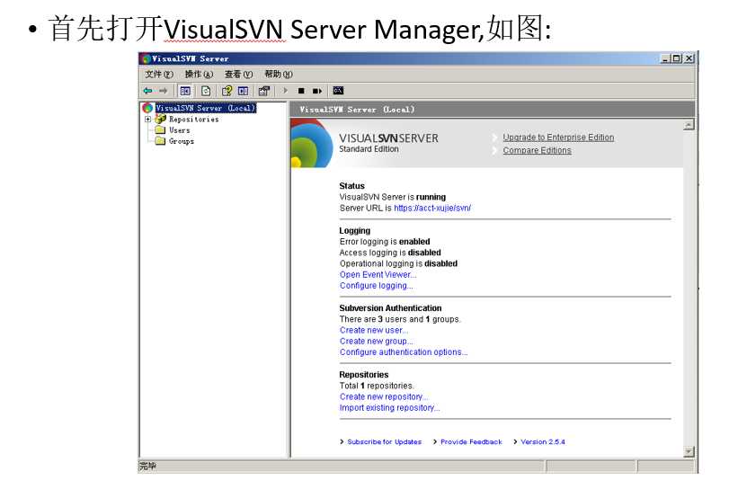Click the Refresh toolbar icon
The image size is (738, 489).
click(206, 91)
